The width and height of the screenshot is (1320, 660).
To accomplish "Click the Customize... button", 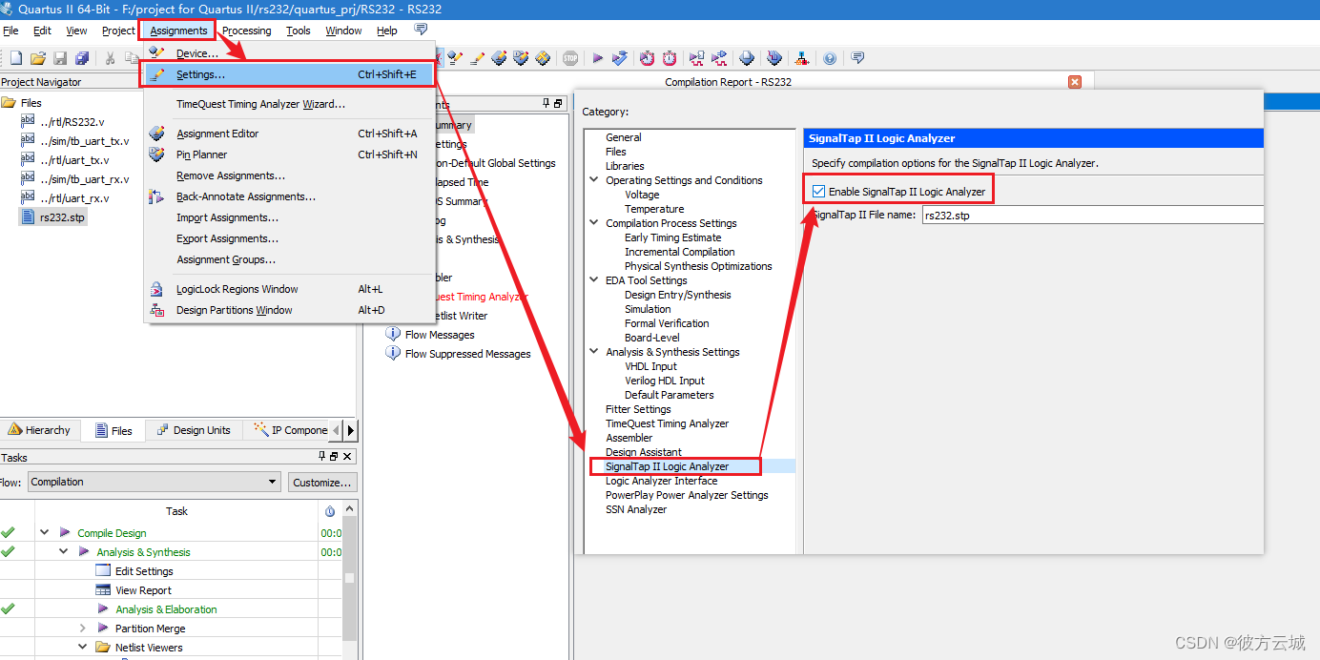I will click(x=322, y=483).
